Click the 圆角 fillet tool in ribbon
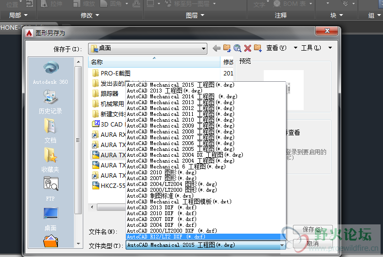Screen dimensions: 383x257 pyautogui.click(x=111, y=4)
